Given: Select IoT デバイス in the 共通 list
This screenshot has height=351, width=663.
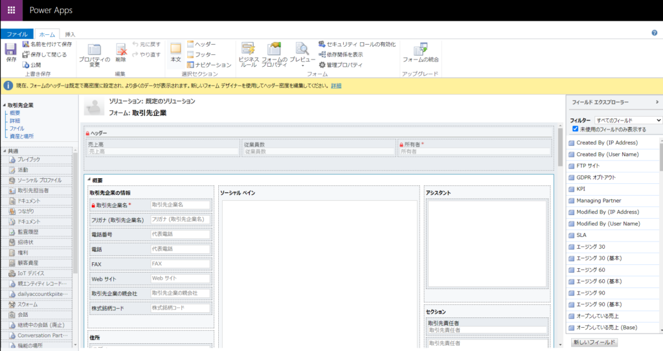Looking at the screenshot, I should click(36, 273).
